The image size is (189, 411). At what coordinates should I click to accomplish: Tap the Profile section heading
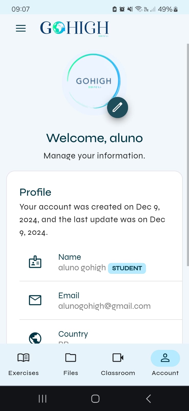[35, 192]
